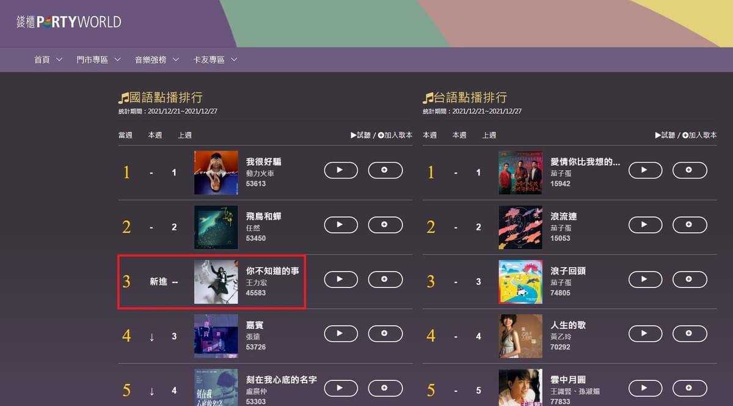
Task: Play preview of 嘉賓 by 張遠
Action: point(341,333)
